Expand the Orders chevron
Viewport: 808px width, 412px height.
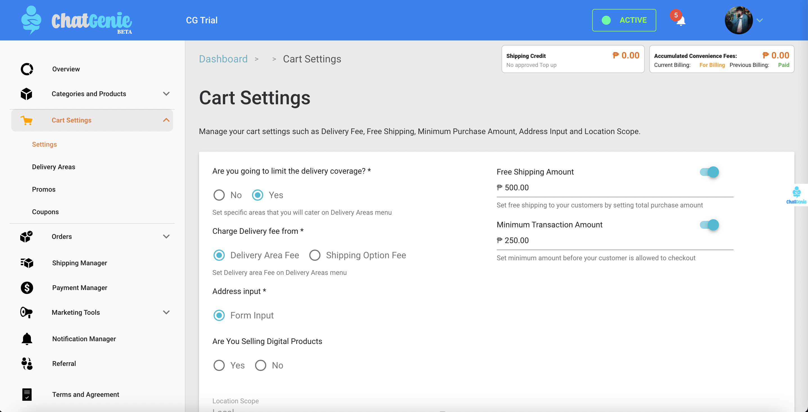166,237
